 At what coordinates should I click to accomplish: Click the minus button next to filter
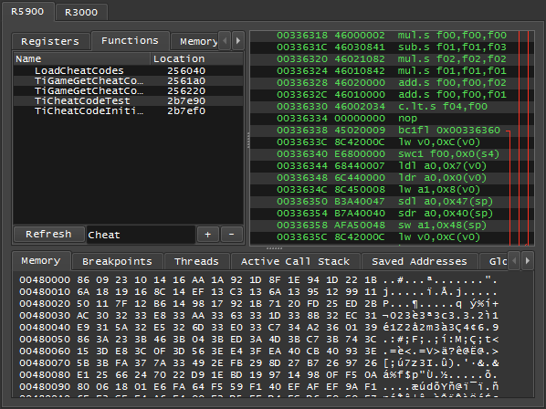coord(231,235)
